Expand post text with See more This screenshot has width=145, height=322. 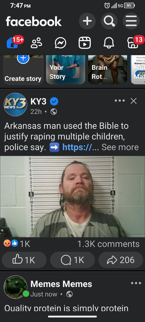point(120,147)
